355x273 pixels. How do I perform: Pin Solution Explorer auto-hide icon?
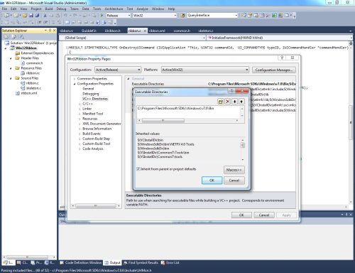[50, 31]
